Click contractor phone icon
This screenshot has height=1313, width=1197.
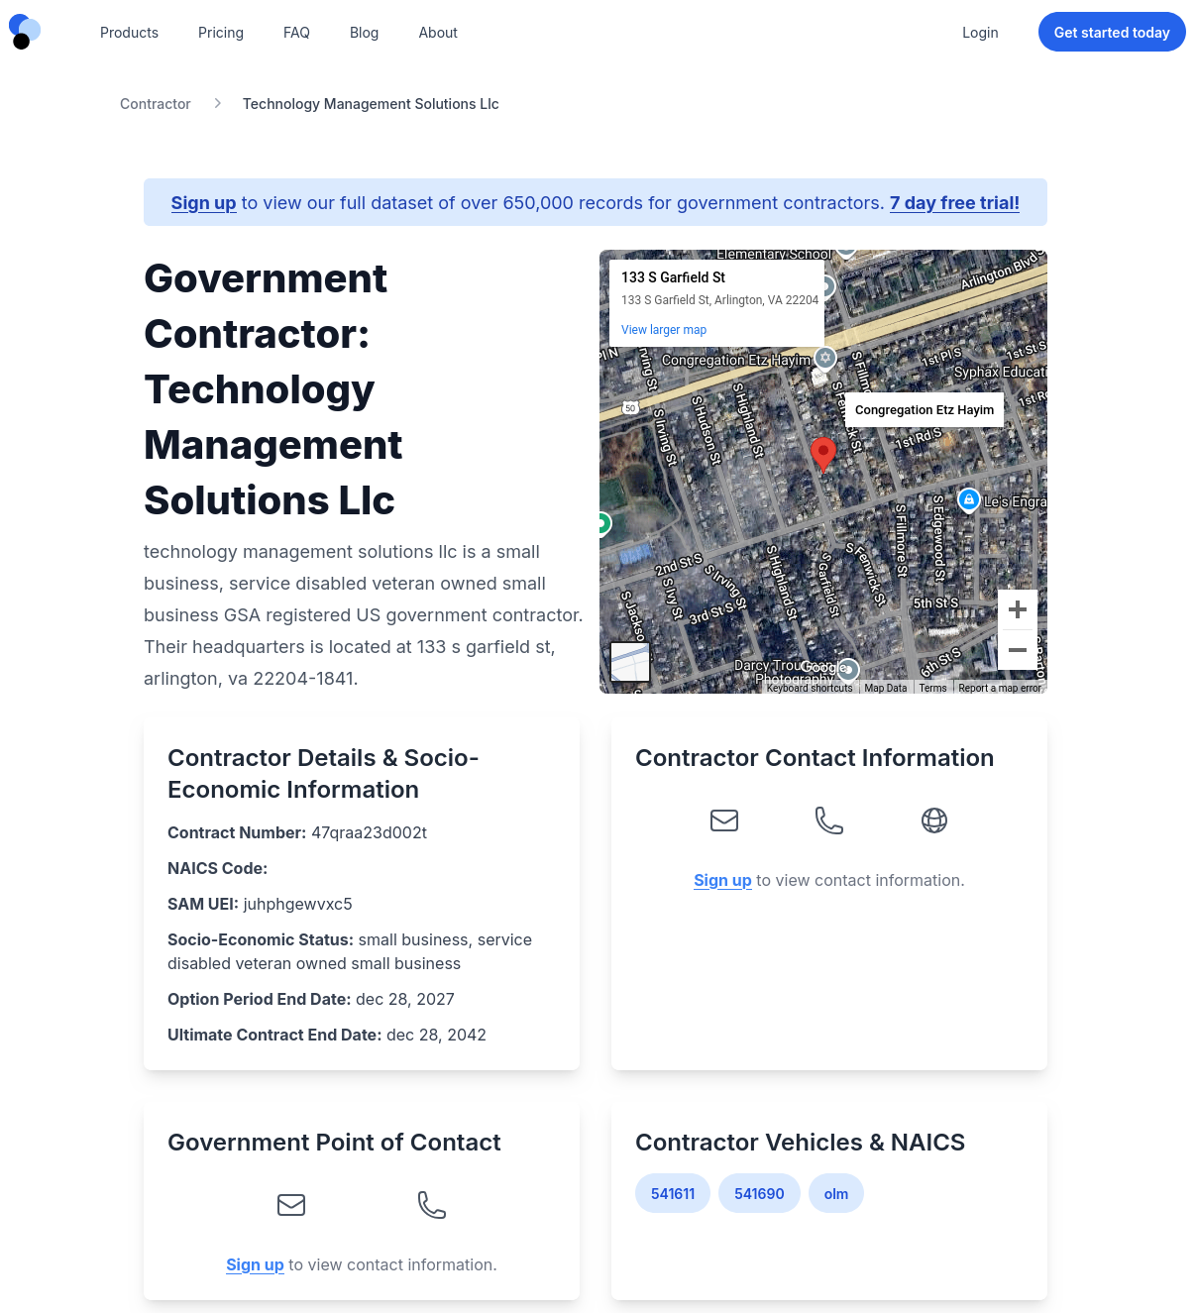click(x=829, y=821)
